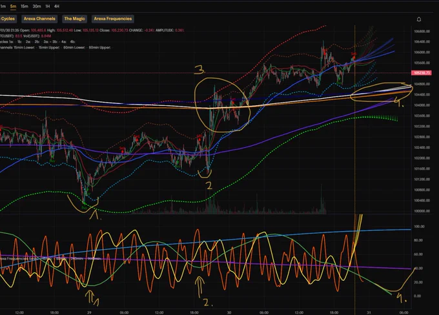Toggle the Arexa Frequencies indicator
The image size is (439, 315).
click(x=113, y=19)
